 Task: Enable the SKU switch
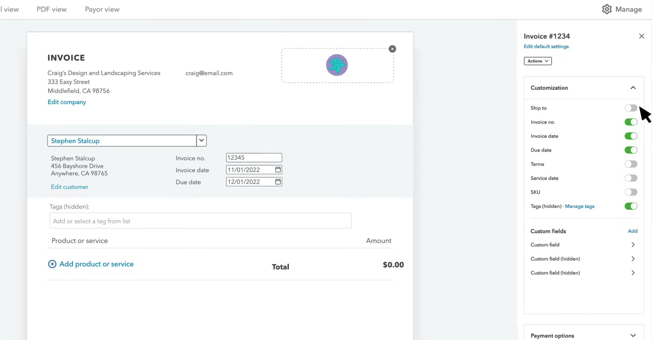[x=631, y=192]
